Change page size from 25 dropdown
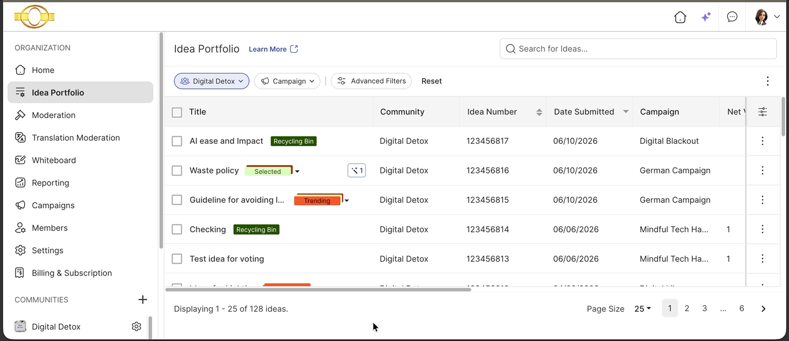 (642, 309)
